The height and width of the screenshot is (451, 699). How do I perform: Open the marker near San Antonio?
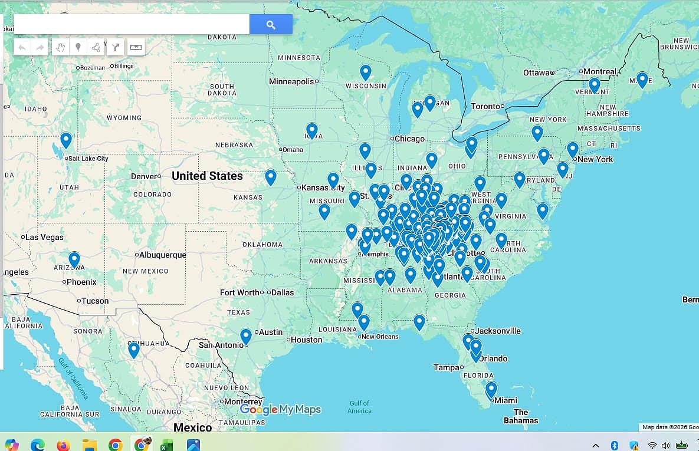pyautogui.click(x=246, y=336)
